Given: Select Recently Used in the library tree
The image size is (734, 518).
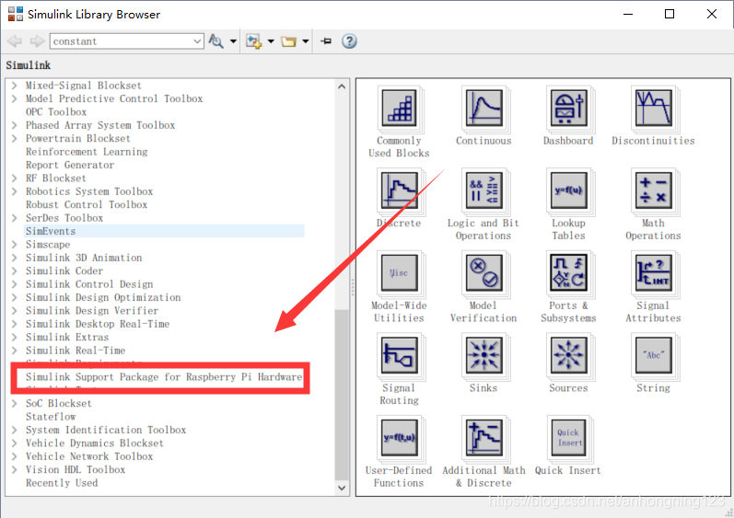Looking at the screenshot, I should [61, 483].
